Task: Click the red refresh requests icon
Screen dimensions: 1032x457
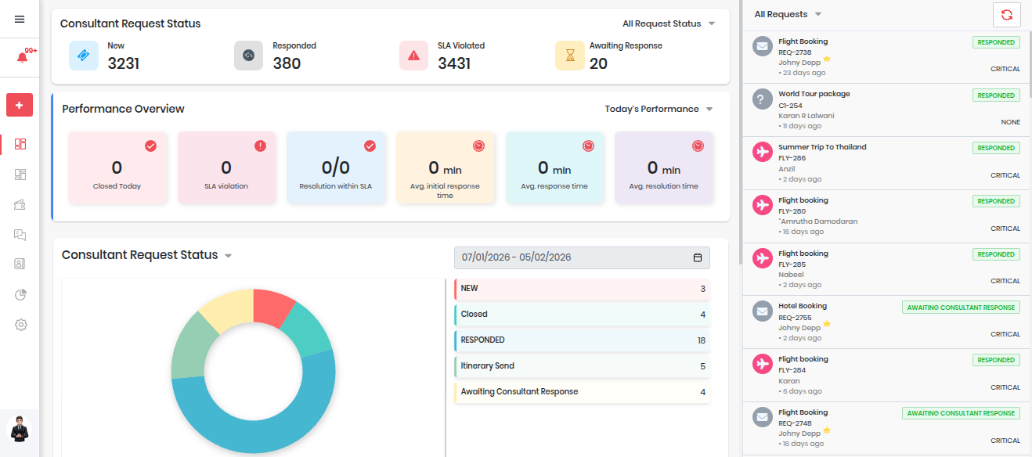Action: tap(1006, 15)
